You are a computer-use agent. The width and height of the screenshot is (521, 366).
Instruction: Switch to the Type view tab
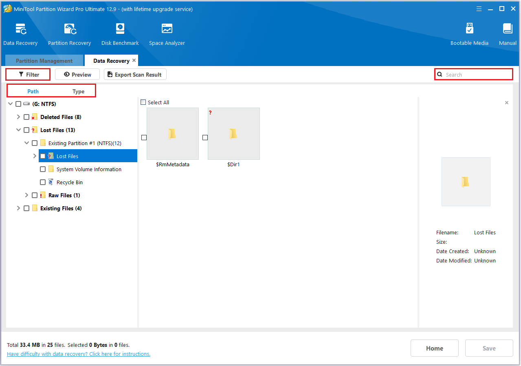pyautogui.click(x=78, y=91)
